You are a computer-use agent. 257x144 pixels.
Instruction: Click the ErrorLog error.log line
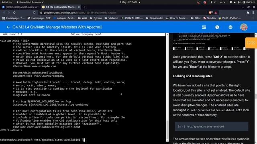click(x=42, y=101)
